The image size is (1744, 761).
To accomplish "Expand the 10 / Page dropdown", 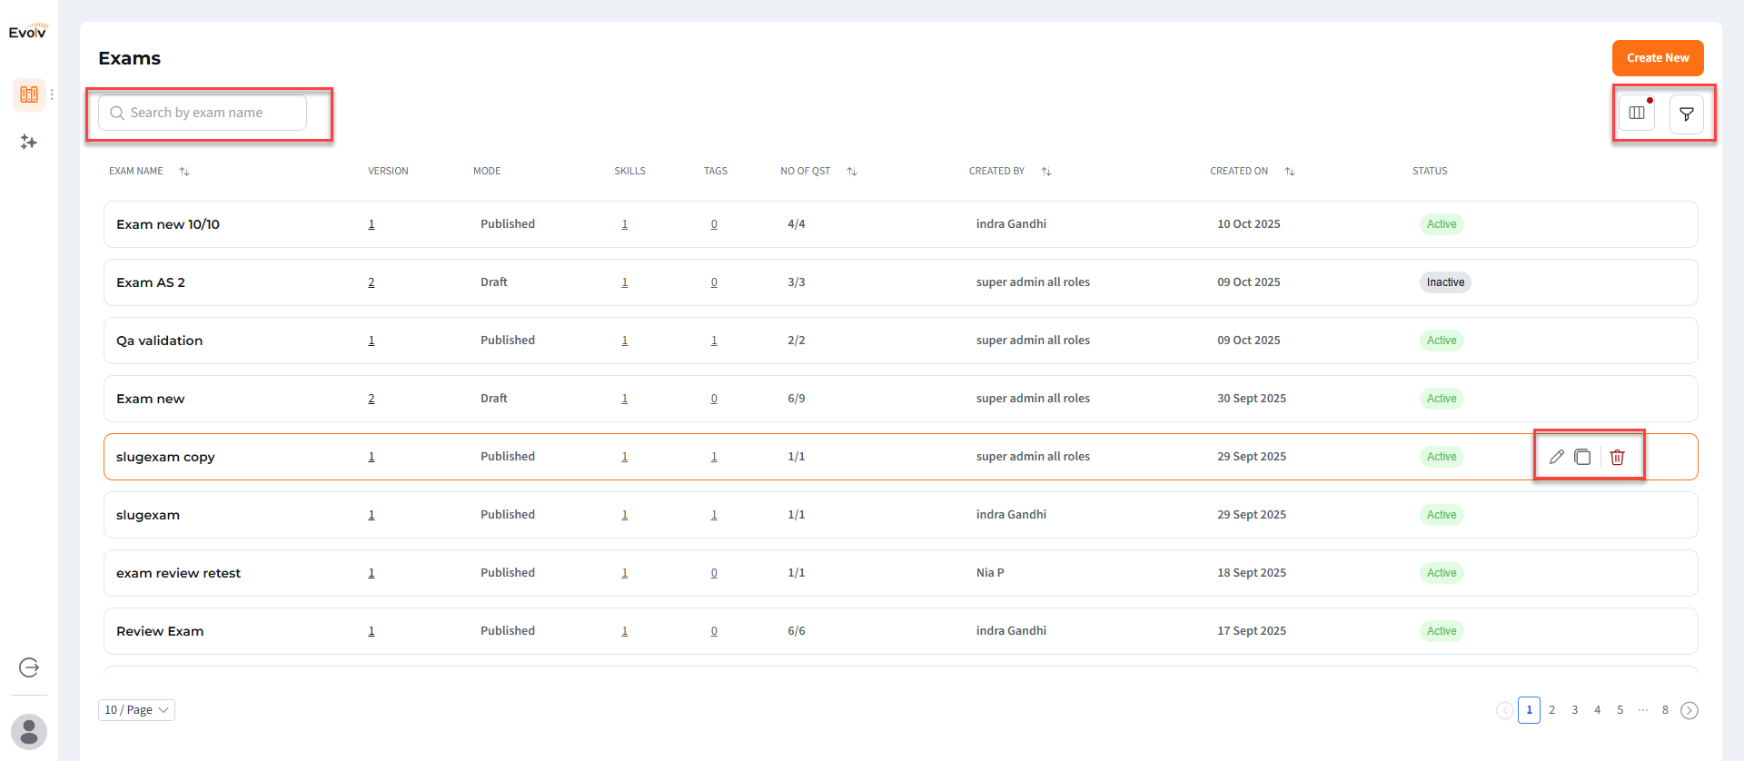I will pyautogui.click(x=136, y=710).
